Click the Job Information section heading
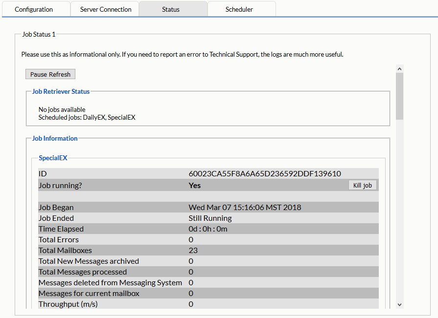The image size is (438, 318). [x=55, y=139]
